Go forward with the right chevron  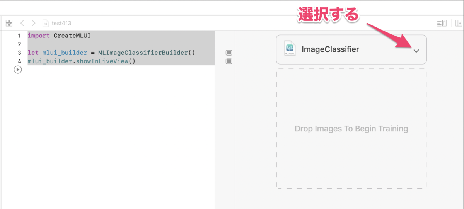pyautogui.click(x=34, y=23)
